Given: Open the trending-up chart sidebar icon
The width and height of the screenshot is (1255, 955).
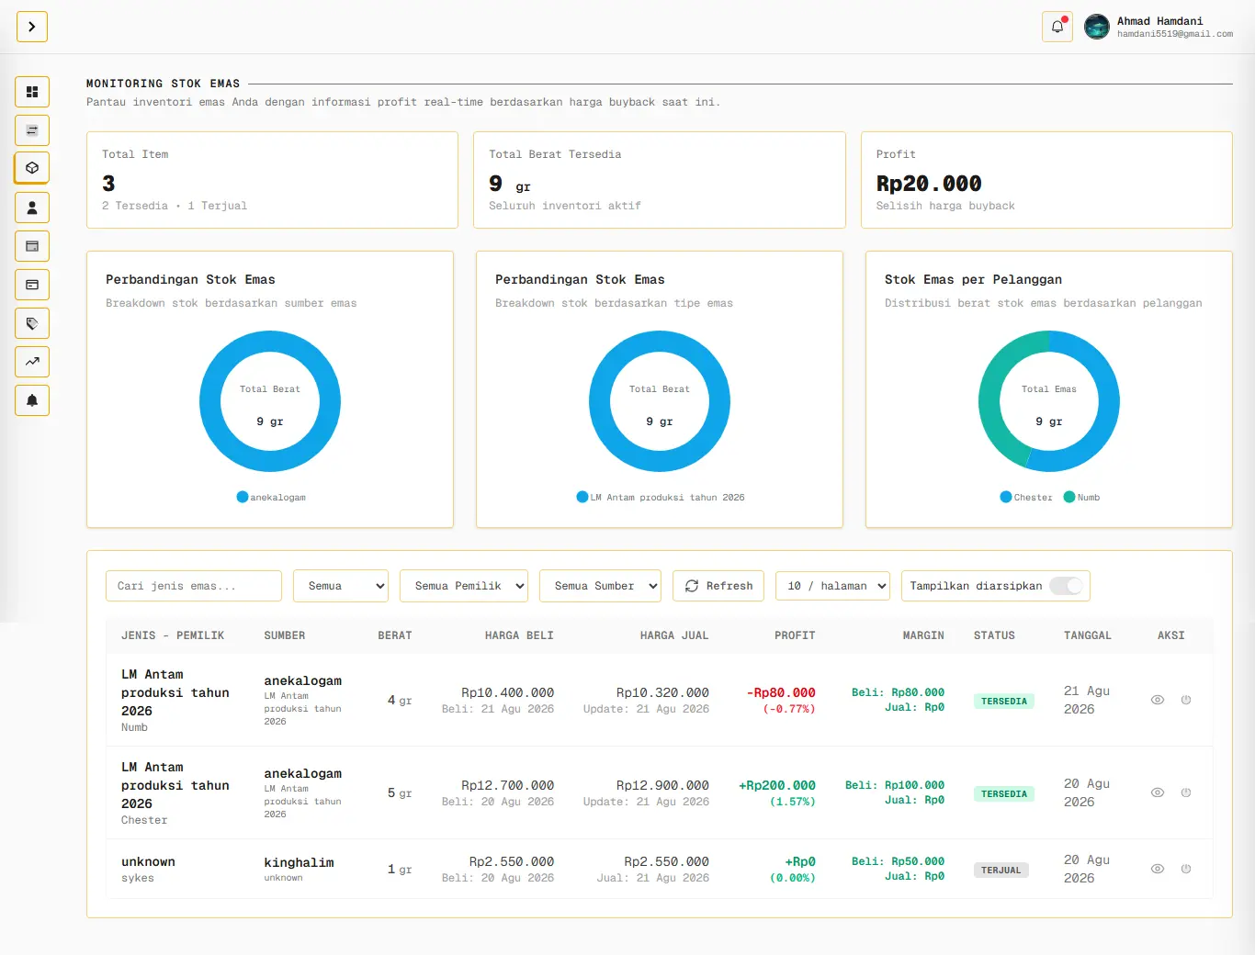Looking at the screenshot, I should coord(32,362).
